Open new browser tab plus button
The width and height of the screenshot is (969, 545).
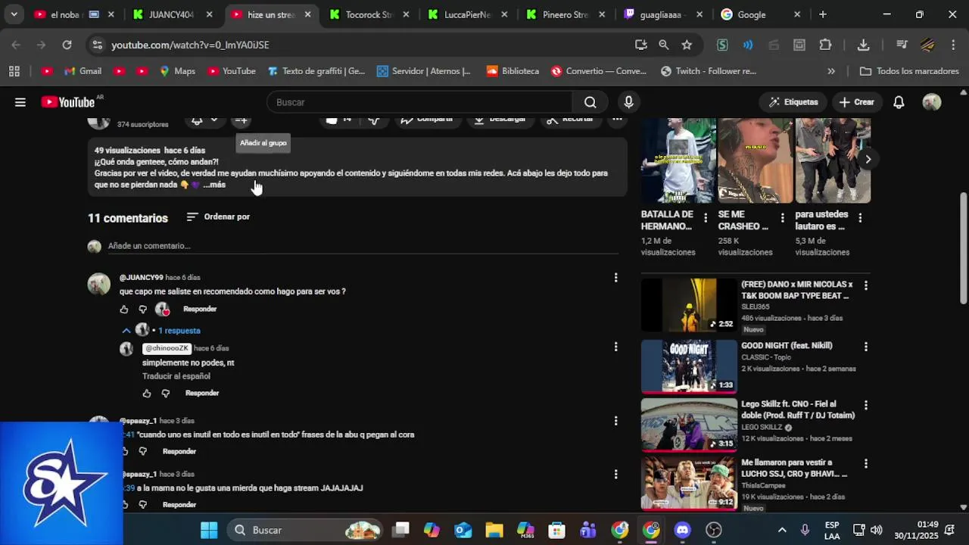tap(823, 14)
